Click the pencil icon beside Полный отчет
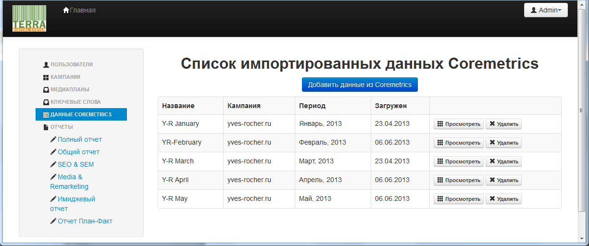This screenshot has width=589, height=246. 53,139
